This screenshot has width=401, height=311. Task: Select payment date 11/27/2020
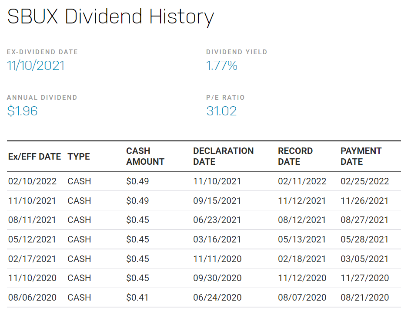tap(365, 278)
